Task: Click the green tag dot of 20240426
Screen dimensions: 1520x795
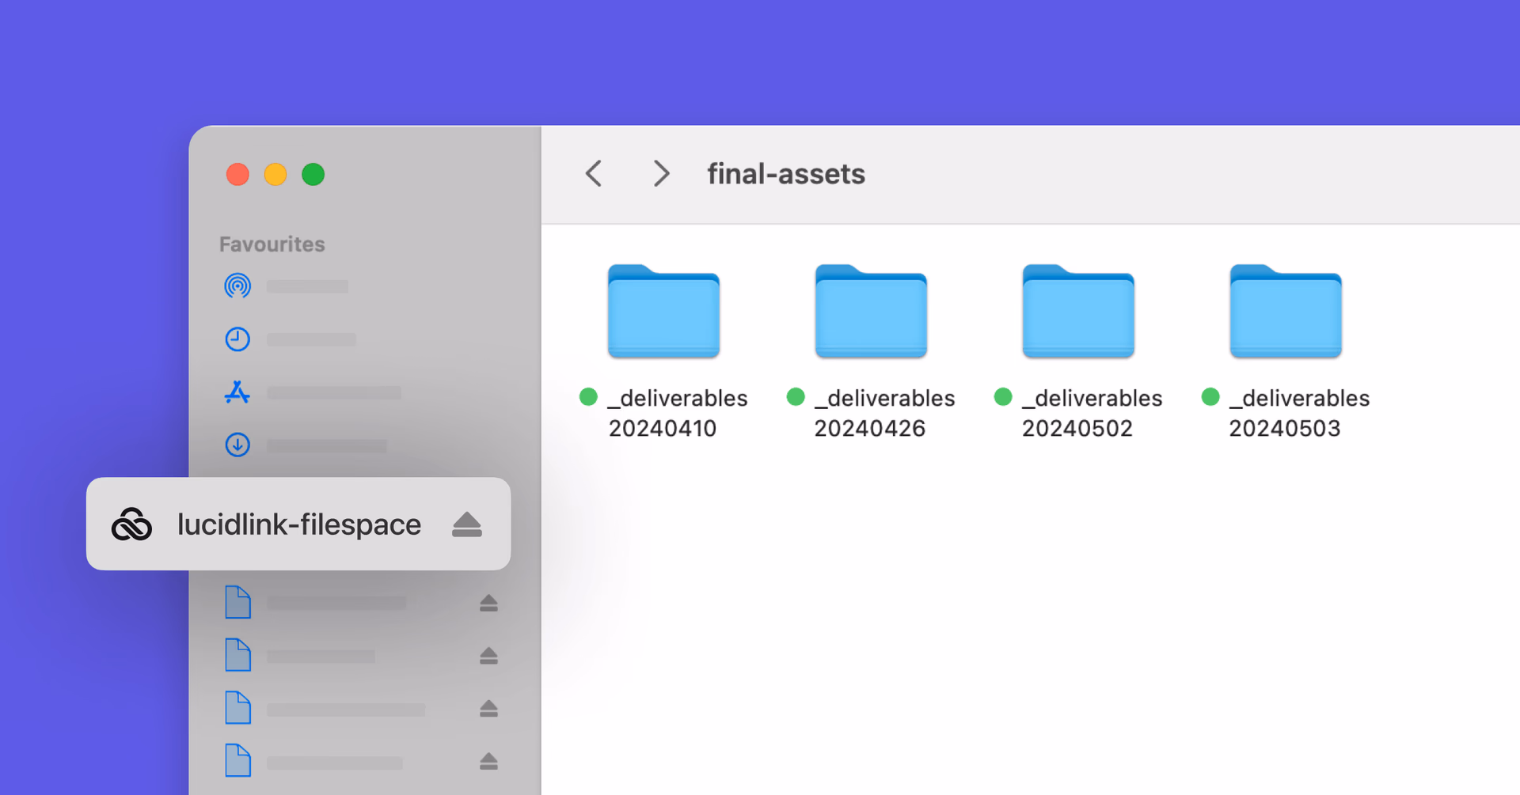Action: click(796, 397)
